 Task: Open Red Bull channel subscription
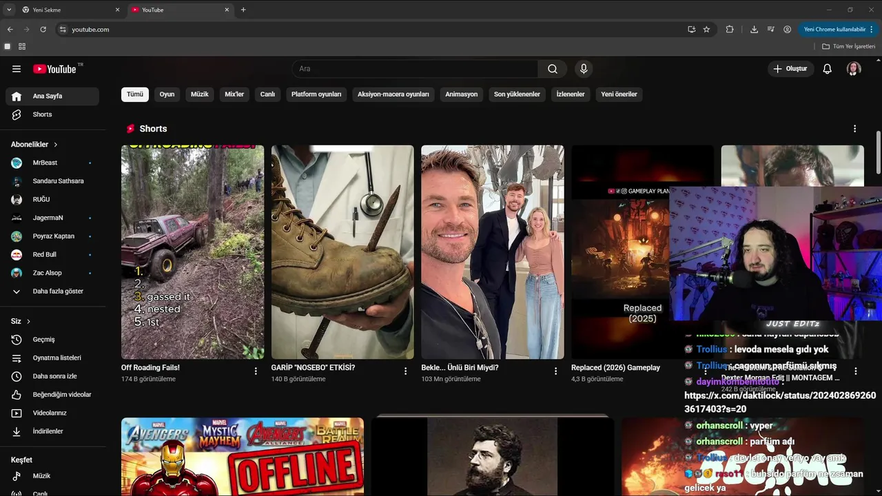(x=52, y=255)
